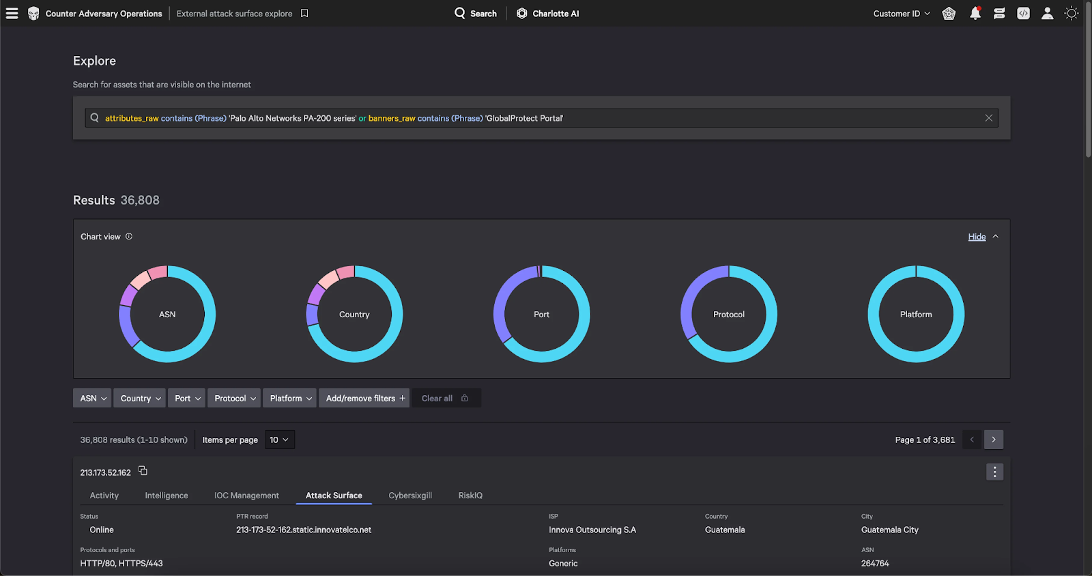Click the Port donut chart
This screenshot has height=576, width=1092.
[541, 314]
